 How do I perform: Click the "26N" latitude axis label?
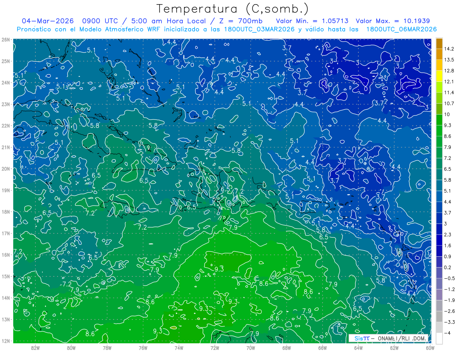[x=6, y=40]
